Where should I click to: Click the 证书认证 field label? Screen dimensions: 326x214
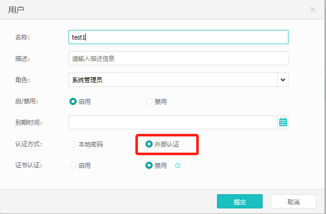28,165
